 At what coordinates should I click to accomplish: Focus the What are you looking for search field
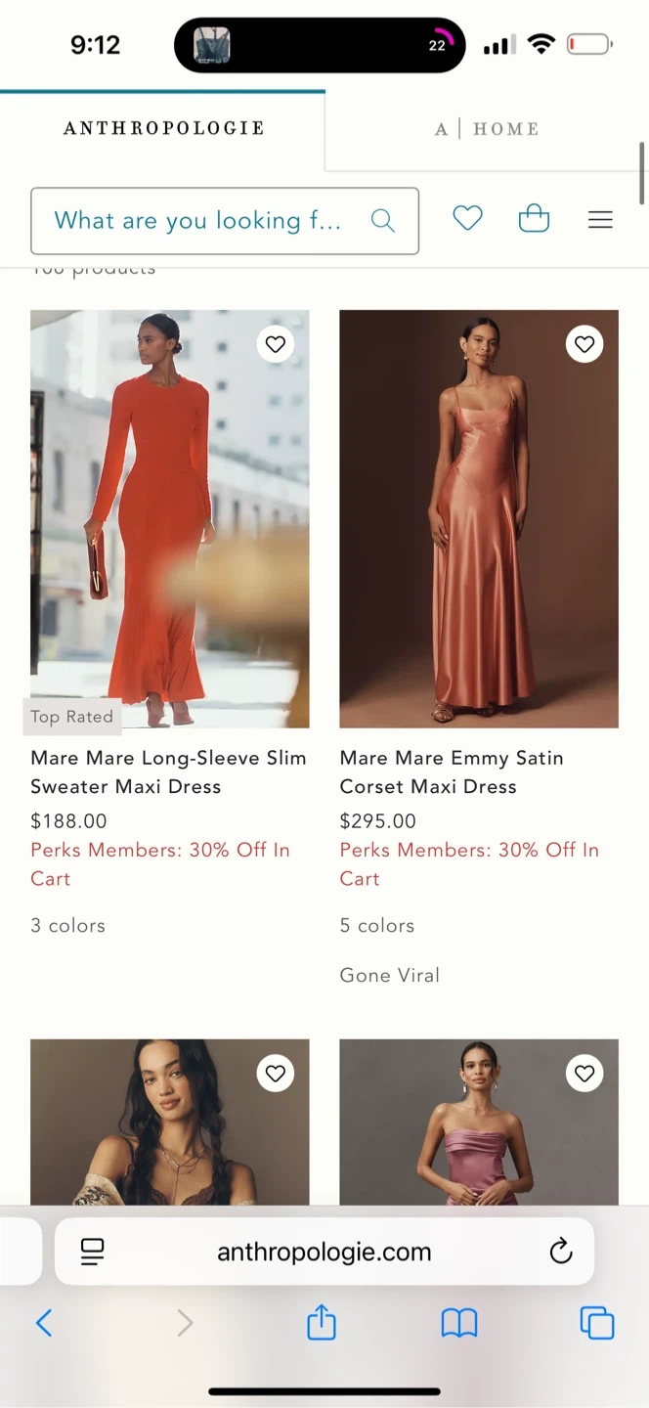point(225,221)
